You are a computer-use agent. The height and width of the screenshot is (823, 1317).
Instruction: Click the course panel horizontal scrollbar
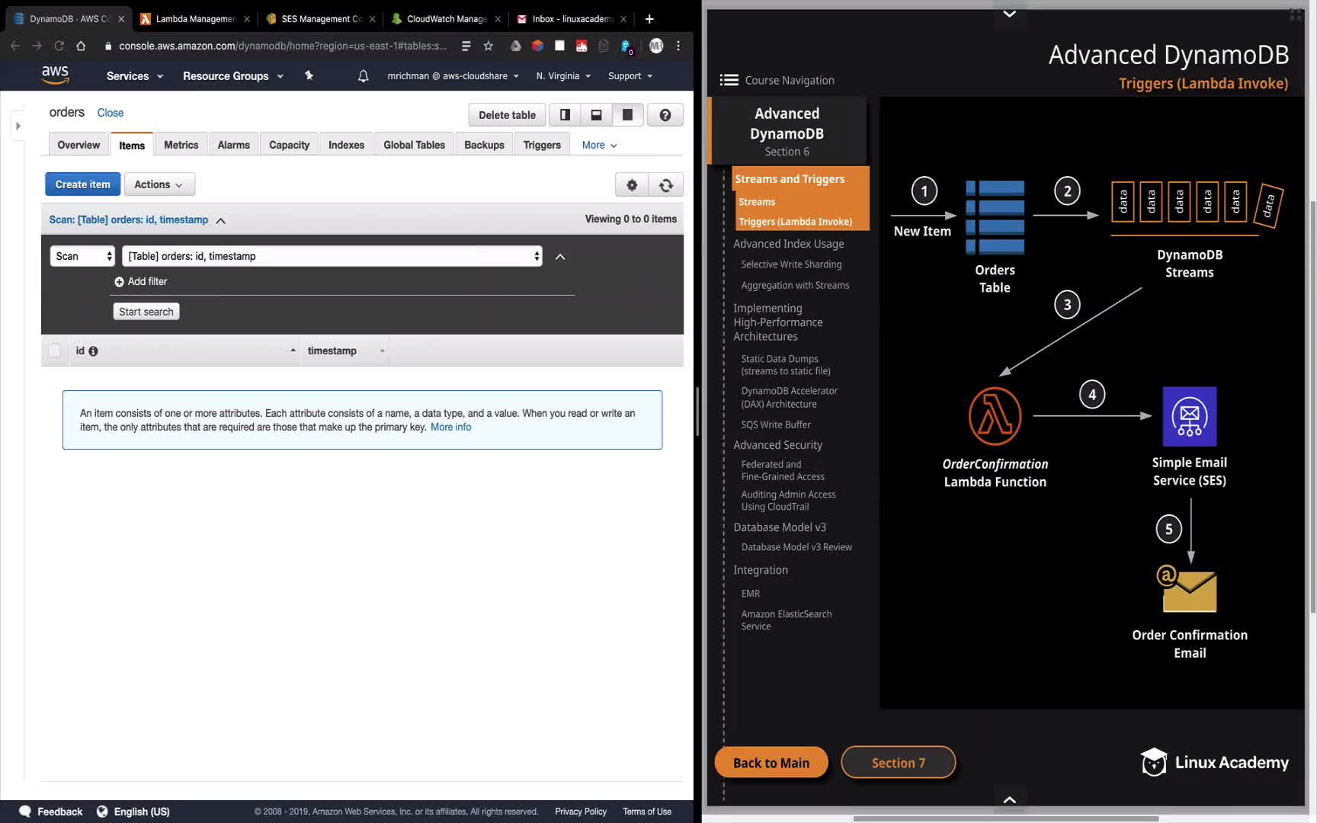[1006, 818]
